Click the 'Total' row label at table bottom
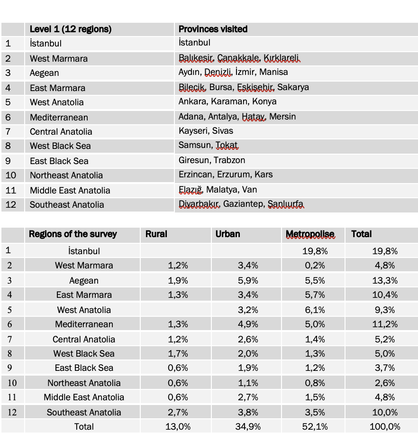This screenshot has width=418, height=433. 84,427
